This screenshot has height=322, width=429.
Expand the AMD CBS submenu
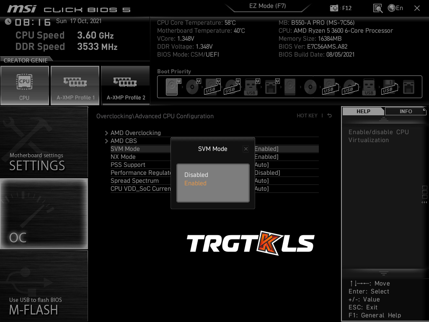[x=124, y=141]
